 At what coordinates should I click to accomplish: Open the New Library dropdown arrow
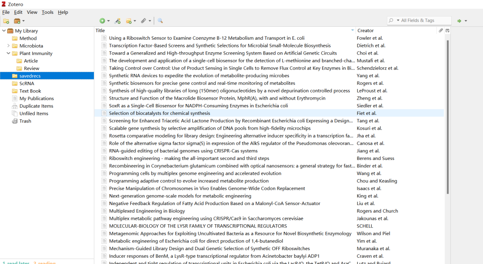[x=23, y=21]
